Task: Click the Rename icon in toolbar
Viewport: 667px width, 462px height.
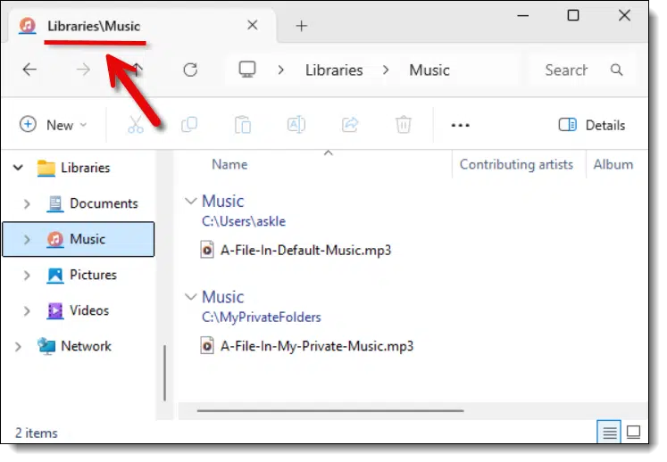Action: [296, 125]
